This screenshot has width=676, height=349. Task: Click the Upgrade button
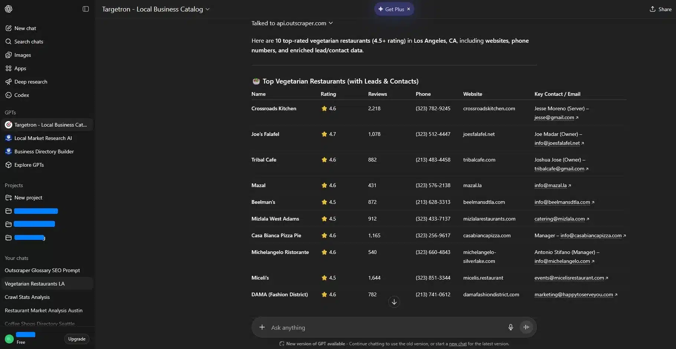[x=77, y=339]
